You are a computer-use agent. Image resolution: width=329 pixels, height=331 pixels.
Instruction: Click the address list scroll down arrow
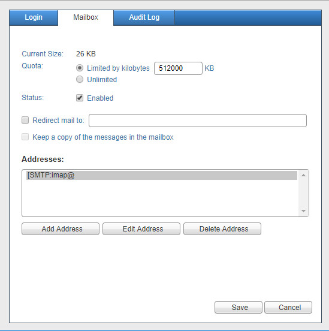303,211
